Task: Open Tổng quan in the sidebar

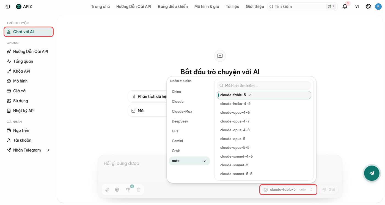Action: (29, 61)
